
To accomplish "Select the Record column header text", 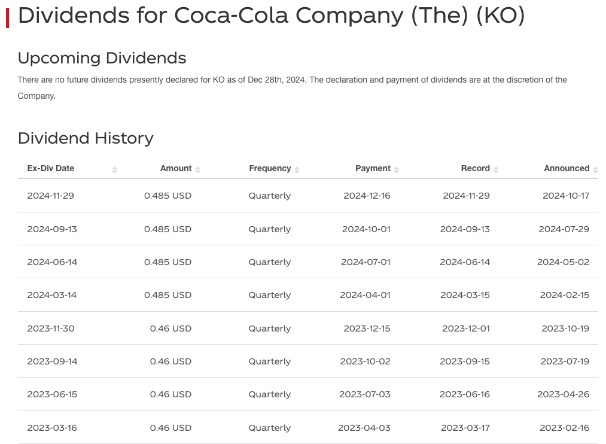I will [x=476, y=169].
